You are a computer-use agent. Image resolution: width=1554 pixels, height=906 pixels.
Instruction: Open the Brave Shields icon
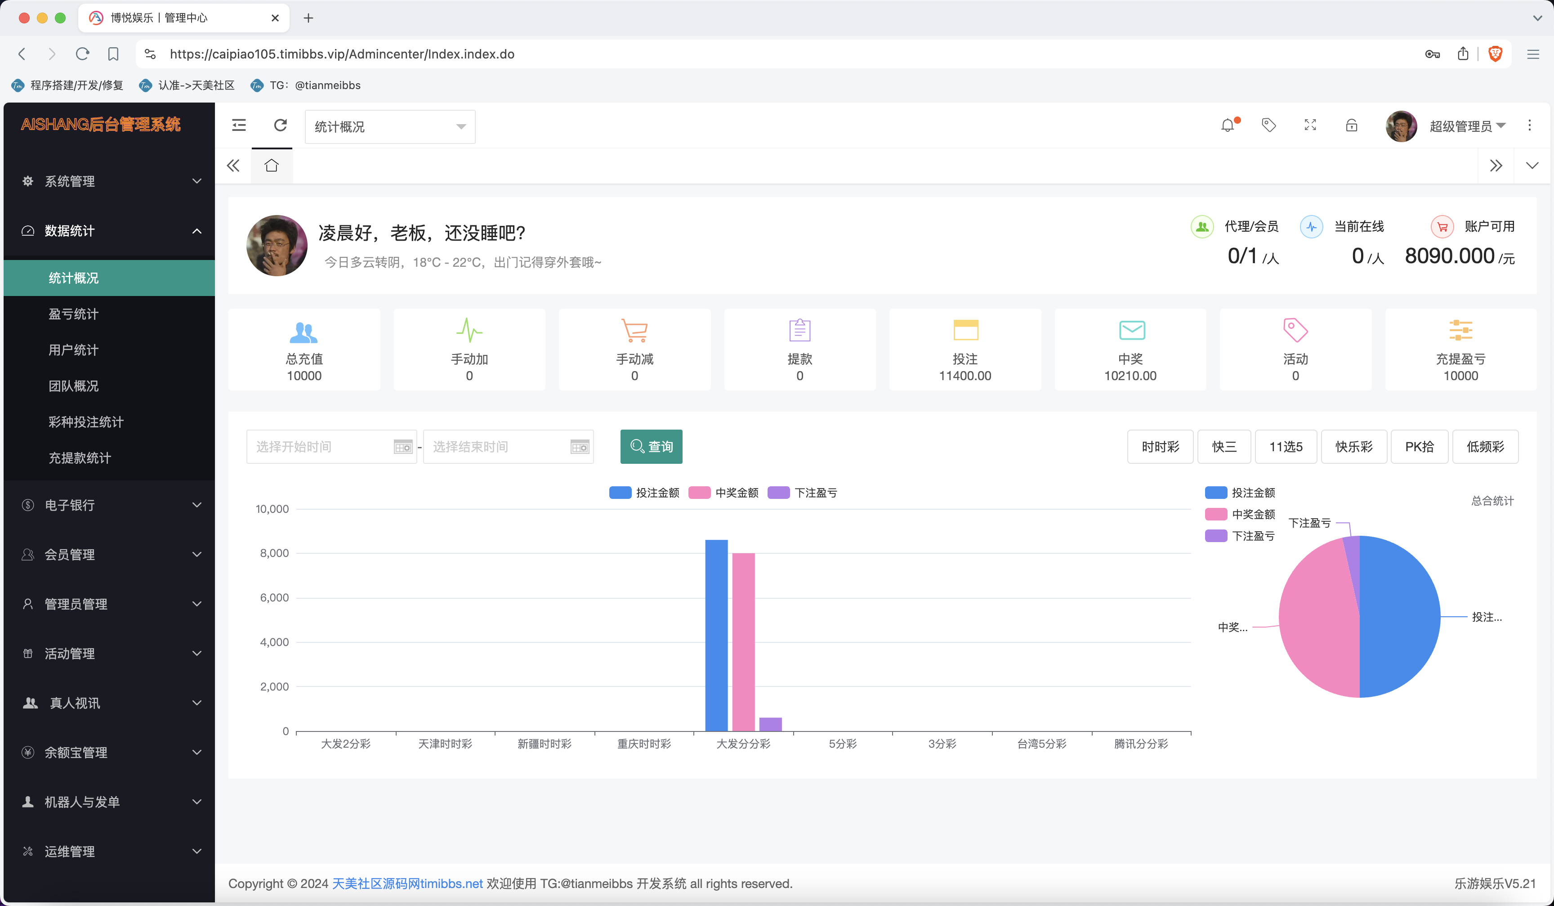1495,54
